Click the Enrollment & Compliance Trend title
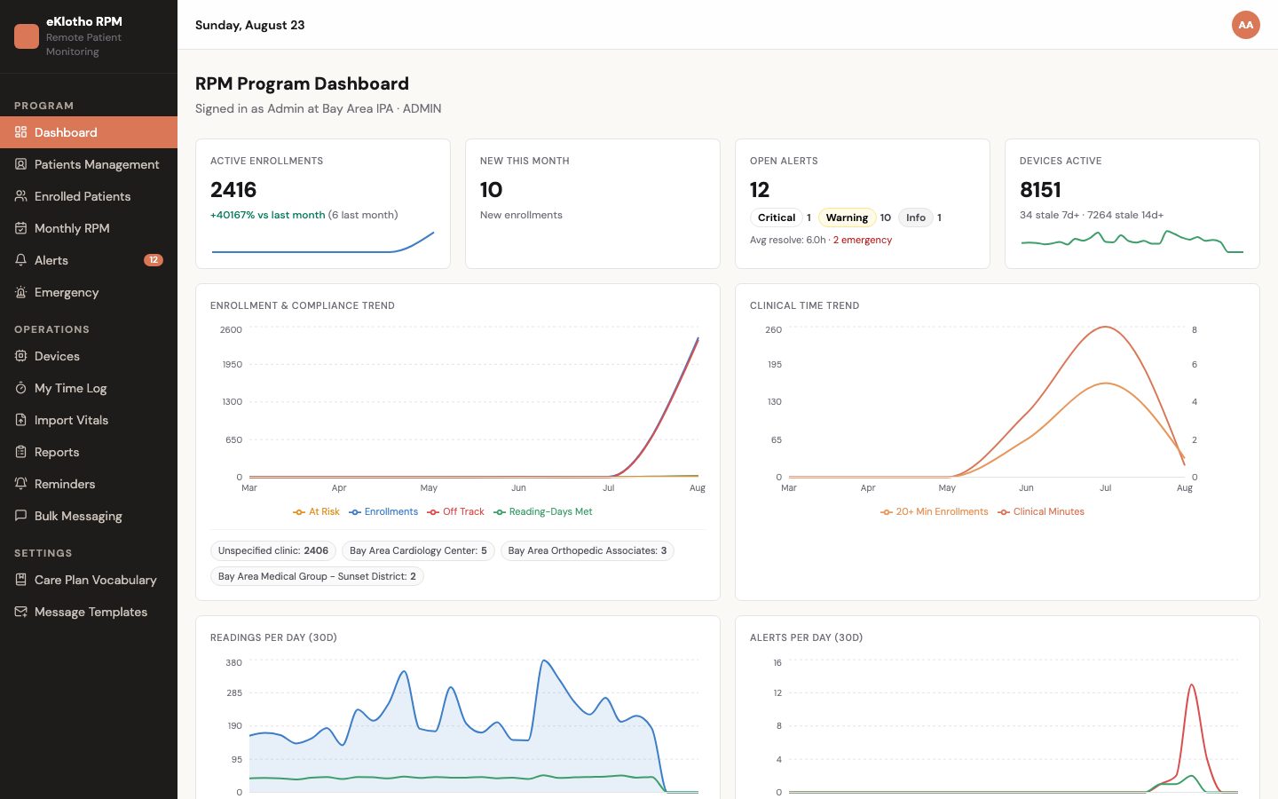The height and width of the screenshot is (799, 1278). click(303, 305)
